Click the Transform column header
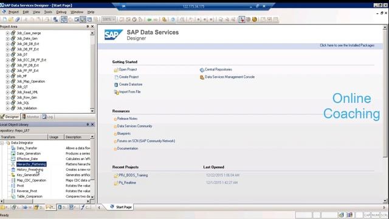The height and width of the screenshot is (219, 389). point(24,137)
